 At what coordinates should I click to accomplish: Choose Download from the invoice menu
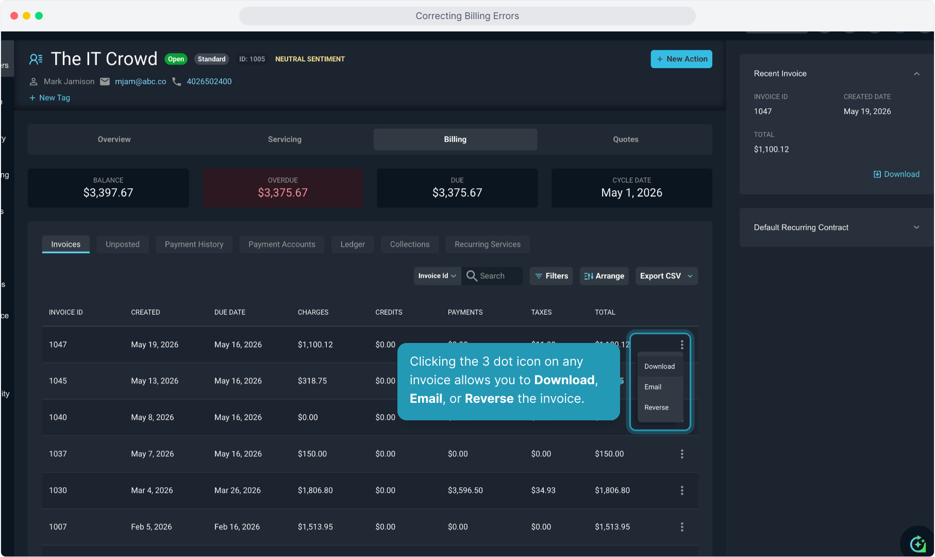click(660, 367)
